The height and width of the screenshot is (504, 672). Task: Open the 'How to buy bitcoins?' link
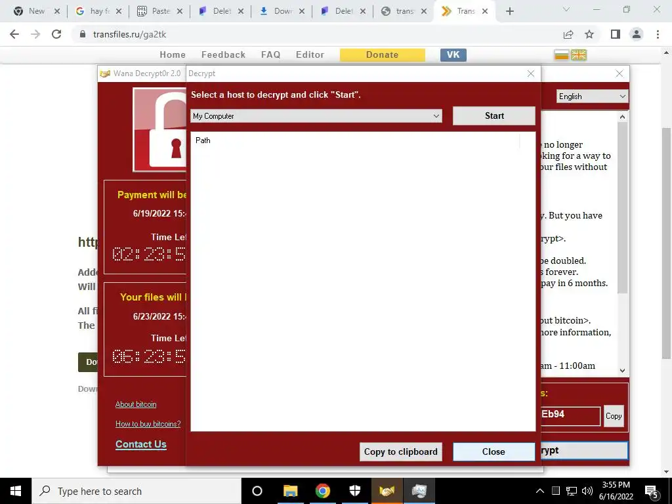coord(148,424)
